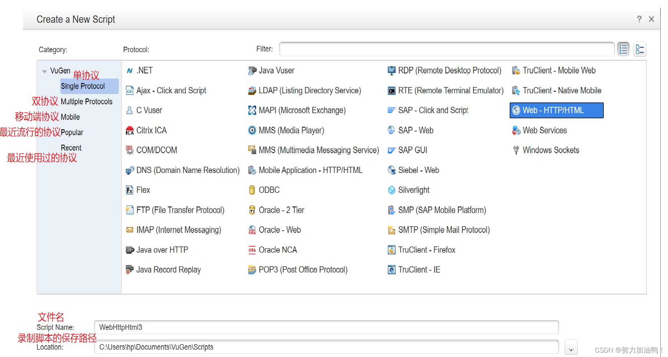Select the TruClient - Firefox icon
The height and width of the screenshot is (357, 668).
[391, 250]
